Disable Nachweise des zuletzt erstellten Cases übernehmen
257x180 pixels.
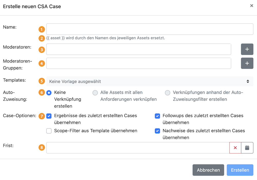click(157, 131)
